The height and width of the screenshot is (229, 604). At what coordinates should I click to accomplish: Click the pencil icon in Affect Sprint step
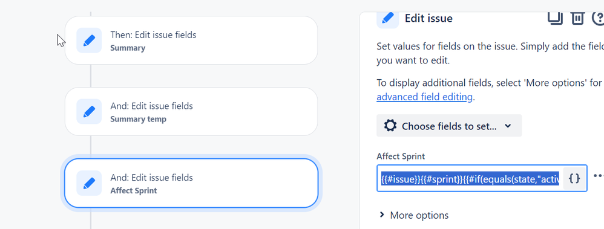click(x=89, y=183)
